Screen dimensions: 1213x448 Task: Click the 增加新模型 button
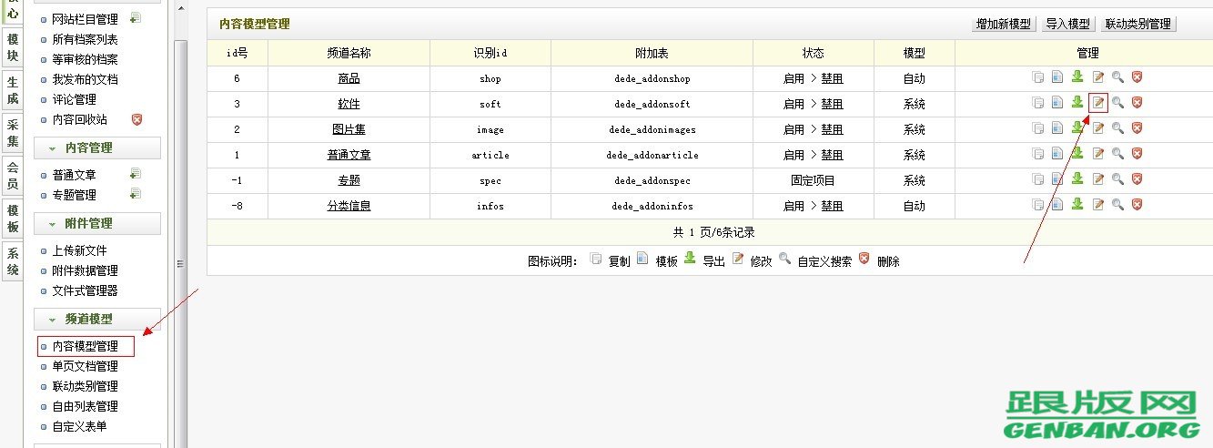1004,24
